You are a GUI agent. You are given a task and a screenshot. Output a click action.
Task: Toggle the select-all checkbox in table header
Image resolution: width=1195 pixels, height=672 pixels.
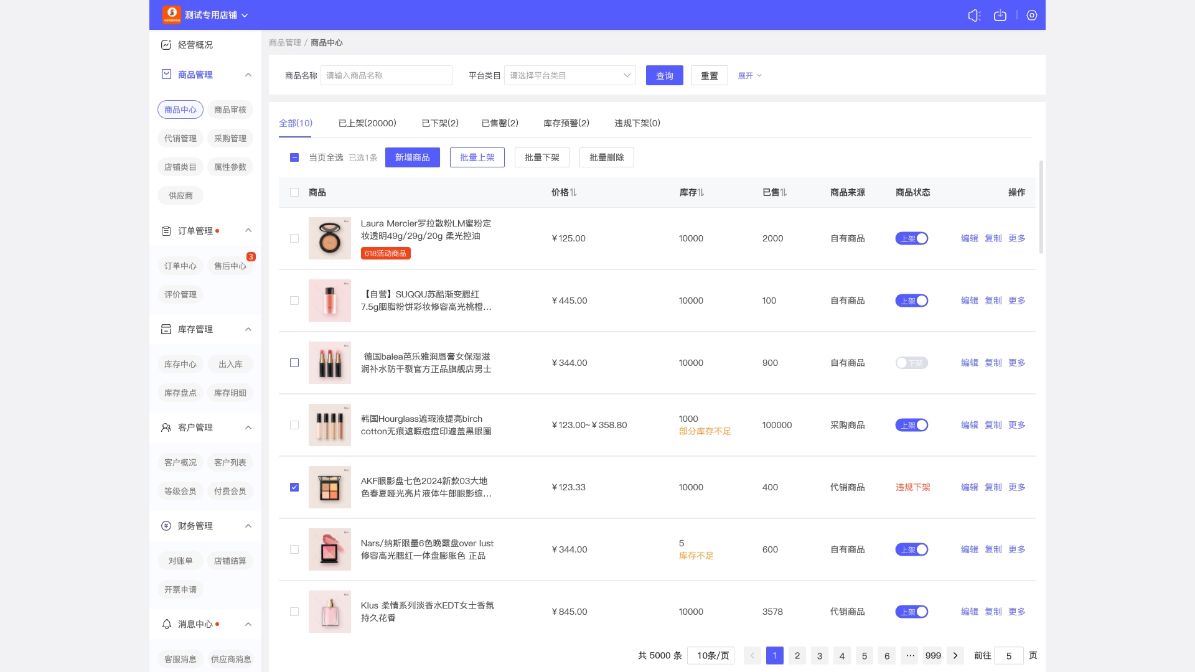294,192
